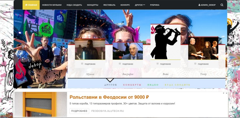The height and width of the screenshot is (118, 240).
Task: Close the advertisement using the X icon
Action: tap(226, 93)
